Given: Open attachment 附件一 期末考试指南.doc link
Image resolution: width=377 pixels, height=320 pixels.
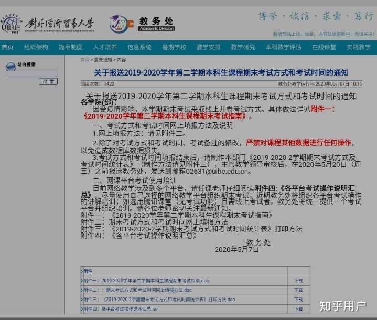Looking at the screenshot, I should 146,281.
